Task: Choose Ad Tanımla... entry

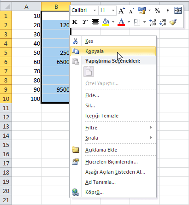Action: (113, 182)
